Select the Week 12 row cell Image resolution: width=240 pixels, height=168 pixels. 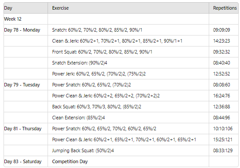click(26, 19)
